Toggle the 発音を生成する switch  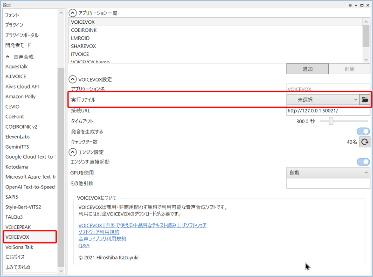tap(363, 132)
